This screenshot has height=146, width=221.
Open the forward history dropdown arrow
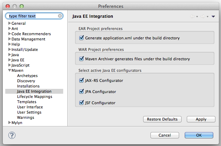pyautogui.click(x=207, y=17)
